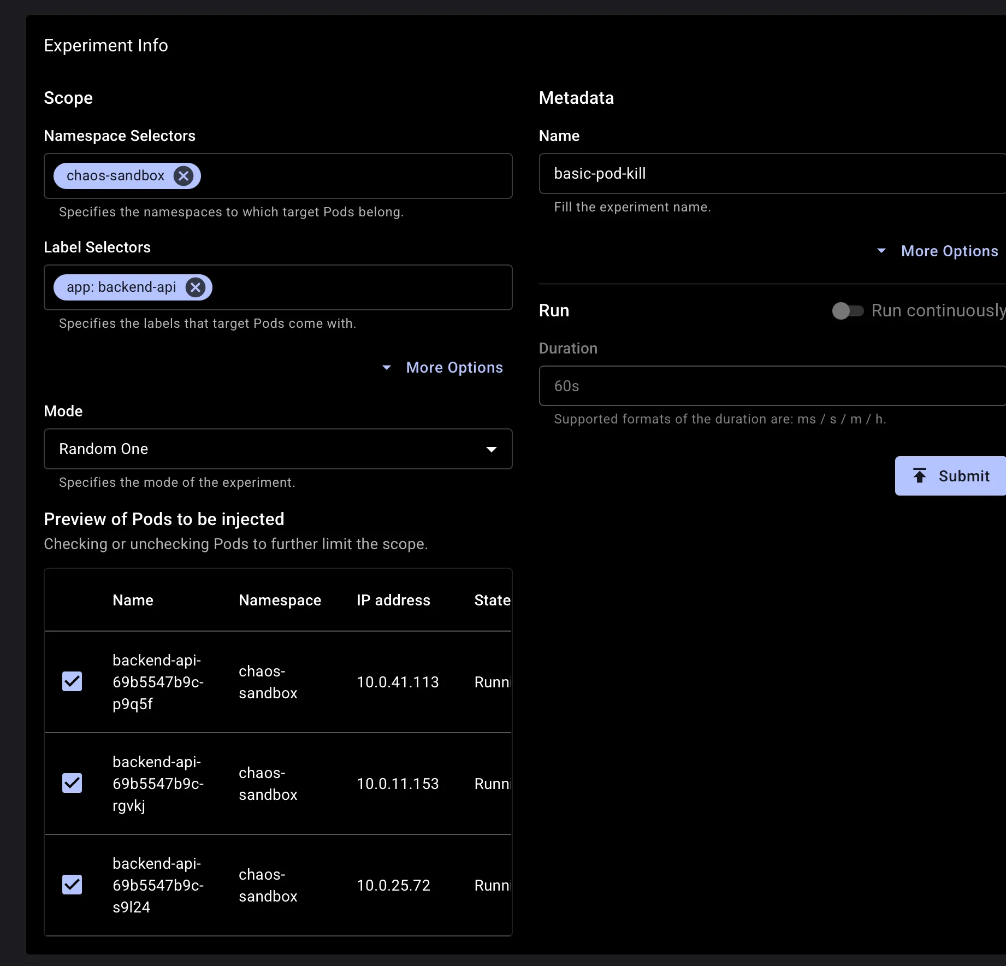The height and width of the screenshot is (966, 1006).
Task: Remove the app: backend-api label chip
Action: [196, 287]
